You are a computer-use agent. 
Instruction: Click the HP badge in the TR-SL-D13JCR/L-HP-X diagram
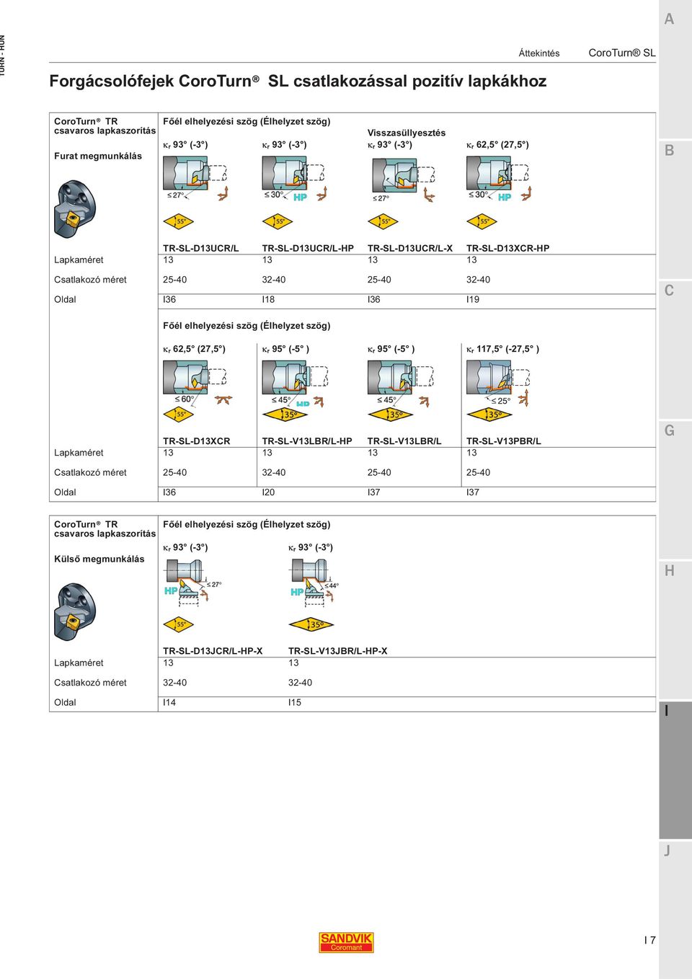pyautogui.click(x=171, y=590)
